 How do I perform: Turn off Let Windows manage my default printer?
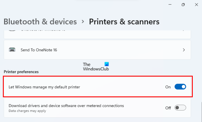point(180,87)
